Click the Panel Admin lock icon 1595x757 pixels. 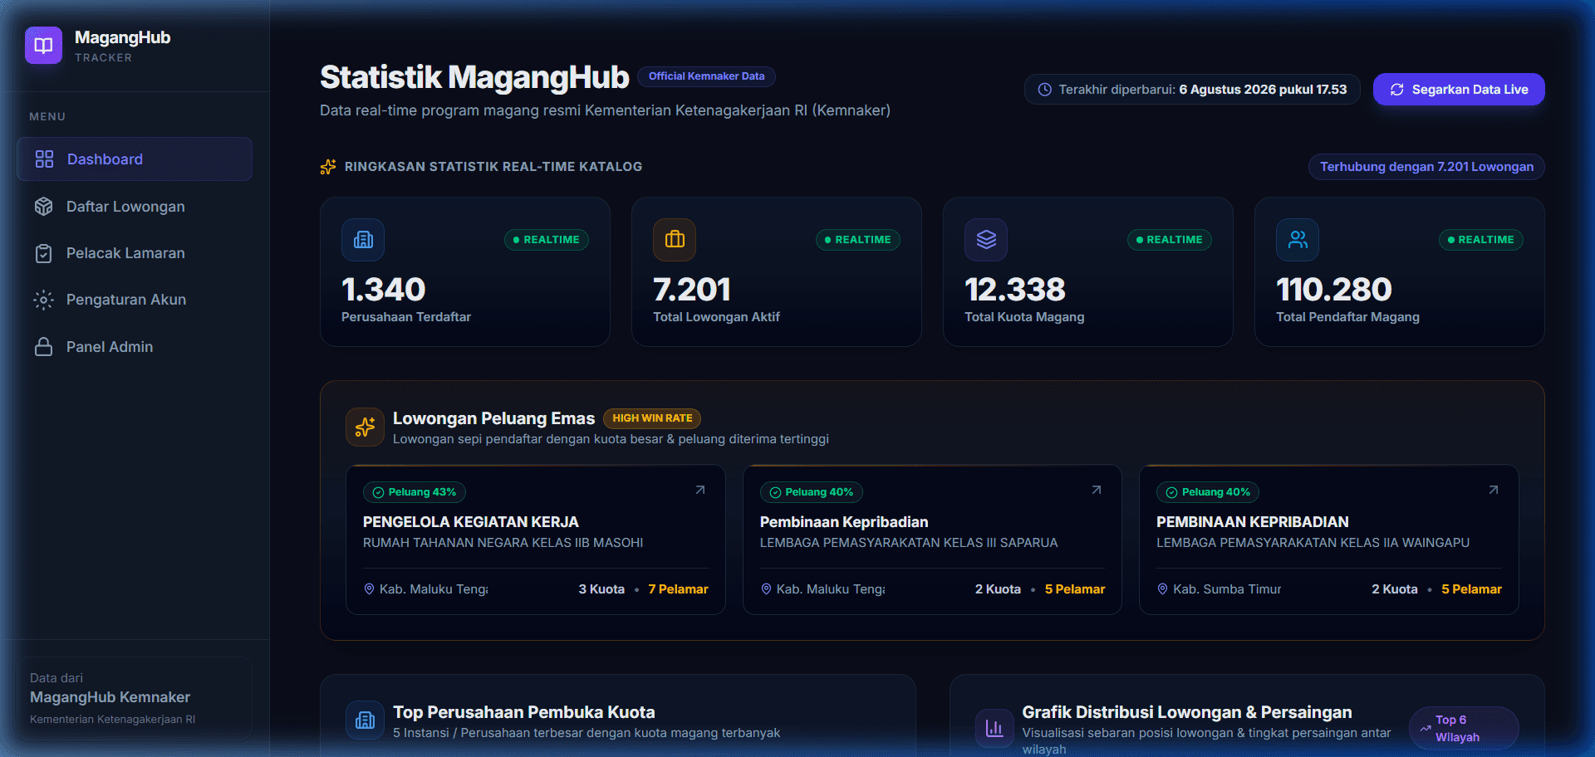[44, 347]
